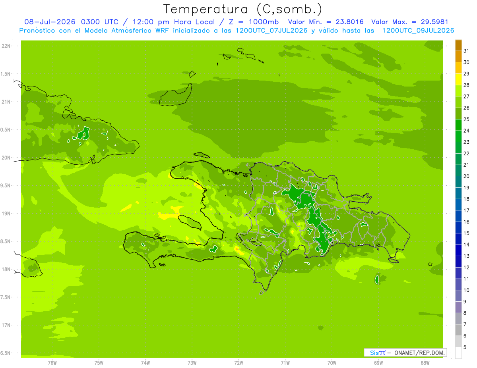The height and width of the screenshot is (368, 477).
Task: Pick the green swatch between legend 24 and 25
Action: [458, 125]
